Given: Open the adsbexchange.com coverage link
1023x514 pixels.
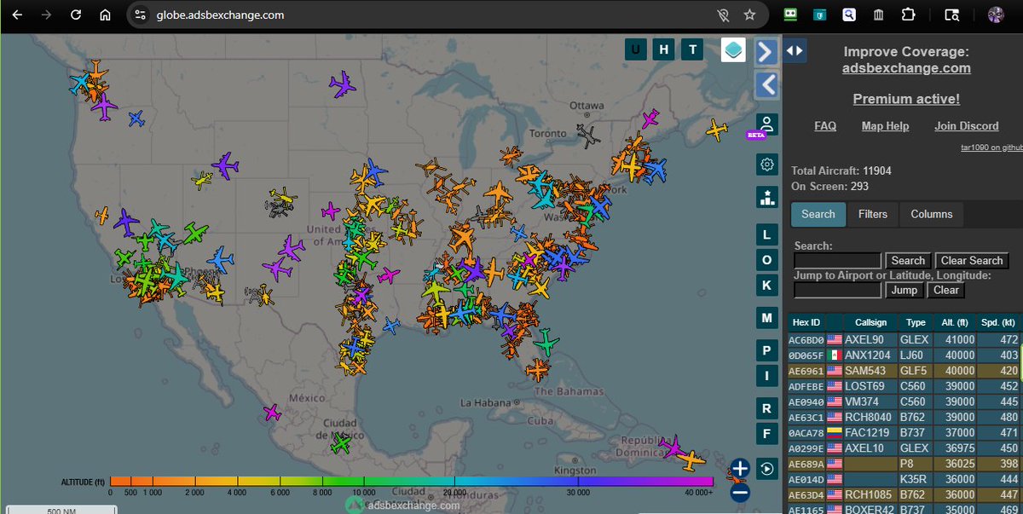Looking at the screenshot, I should pos(906,68).
